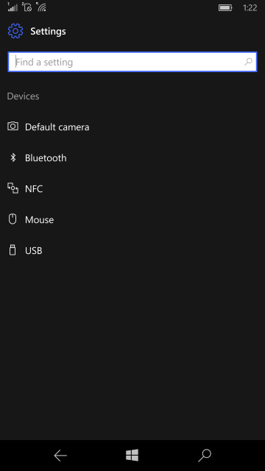Click the NFC icon
This screenshot has height=471, width=265.
(13, 188)
